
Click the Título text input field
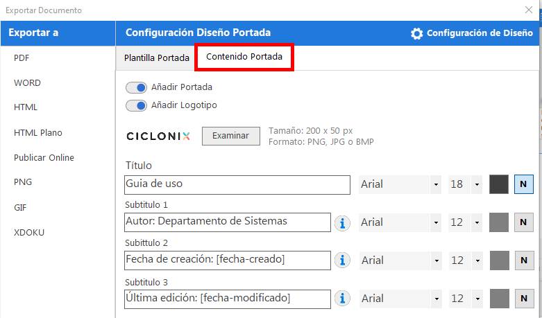237,185
